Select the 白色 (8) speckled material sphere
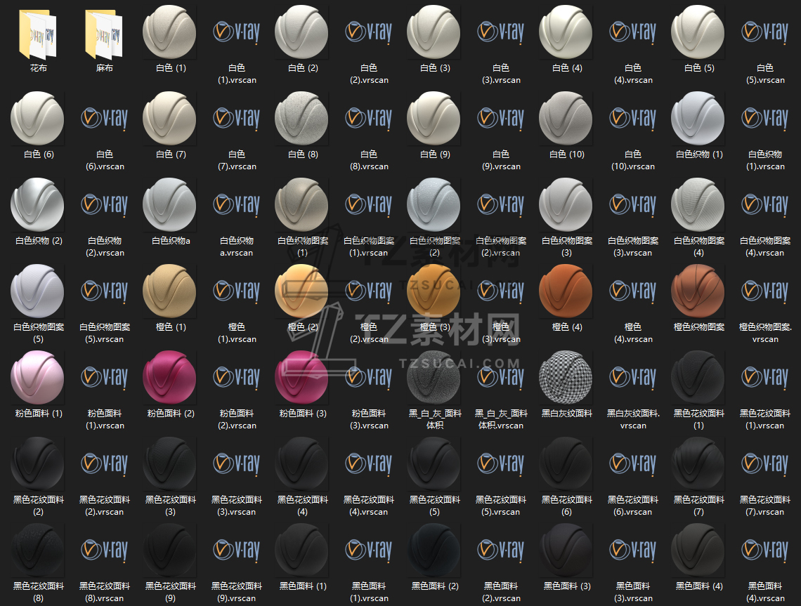801x606 pixels. 301,119
